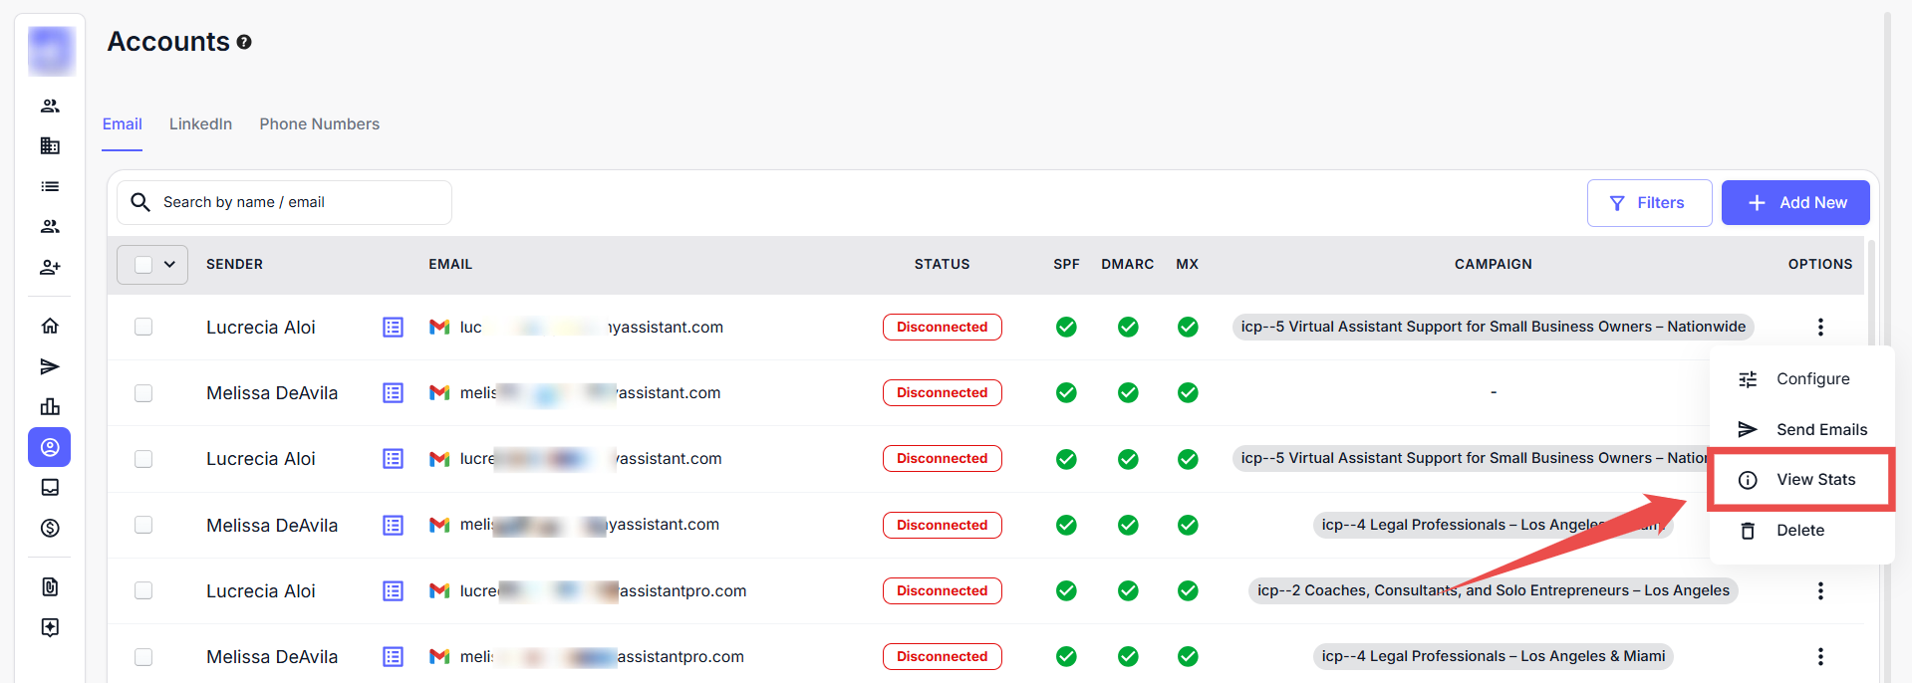1912x683 pixels.
Task: Open details list icon for first Lucrecia Aloi
Action: click(x=393, y=327)
